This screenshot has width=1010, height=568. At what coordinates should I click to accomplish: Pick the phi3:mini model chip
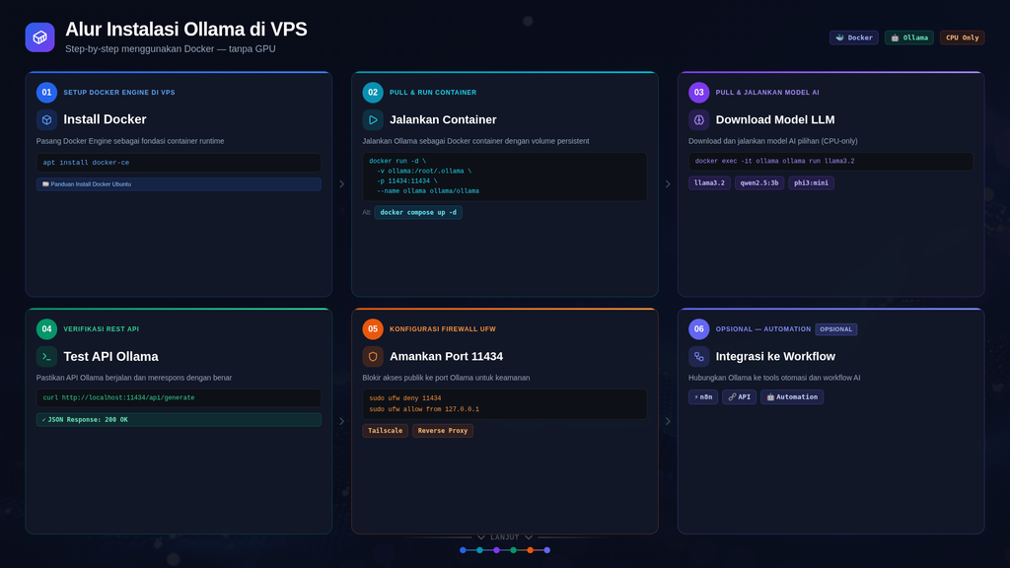pyautogui.click(x=811, y=182)
